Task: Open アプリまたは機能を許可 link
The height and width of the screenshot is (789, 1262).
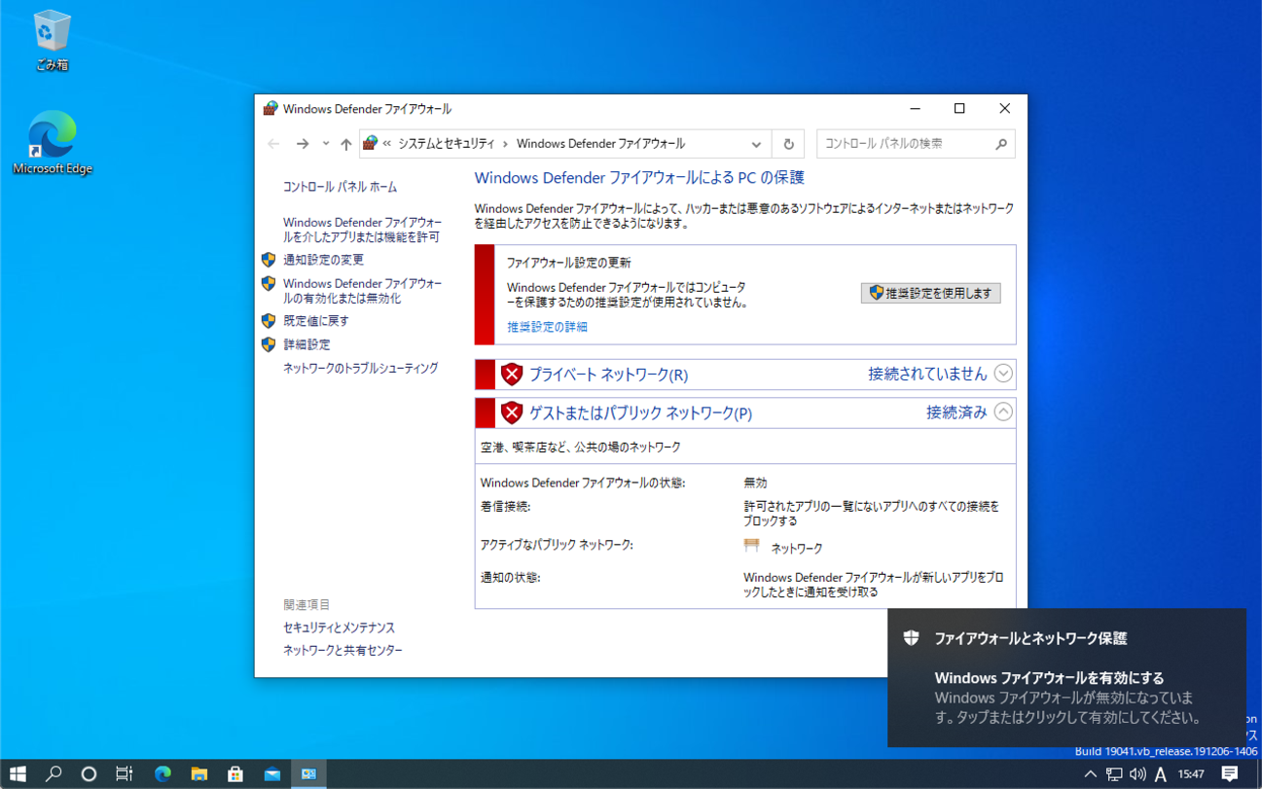Action: (x=362, y=230)
